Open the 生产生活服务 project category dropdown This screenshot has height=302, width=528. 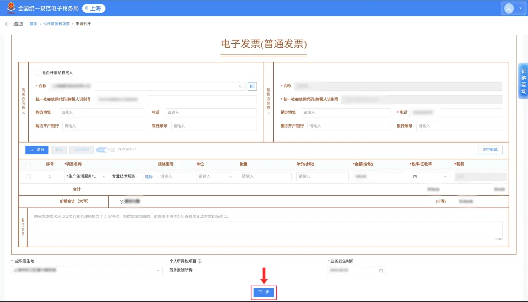click(x=86, y=176)
